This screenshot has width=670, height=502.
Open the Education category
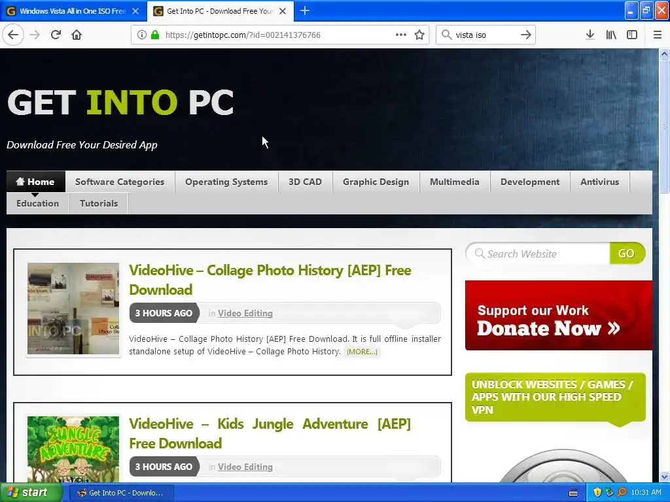click(x=37, y=204)
